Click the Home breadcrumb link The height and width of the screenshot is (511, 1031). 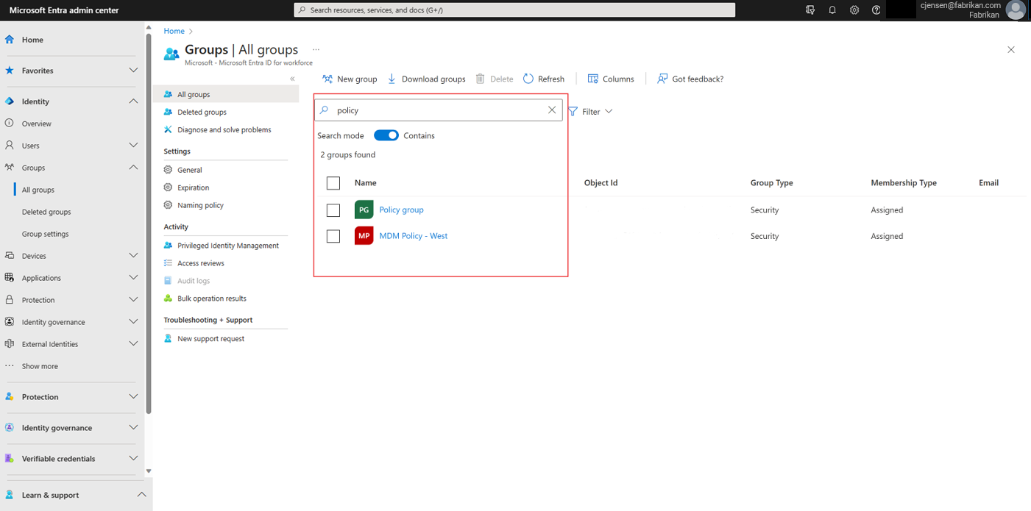tap(174, 31)
